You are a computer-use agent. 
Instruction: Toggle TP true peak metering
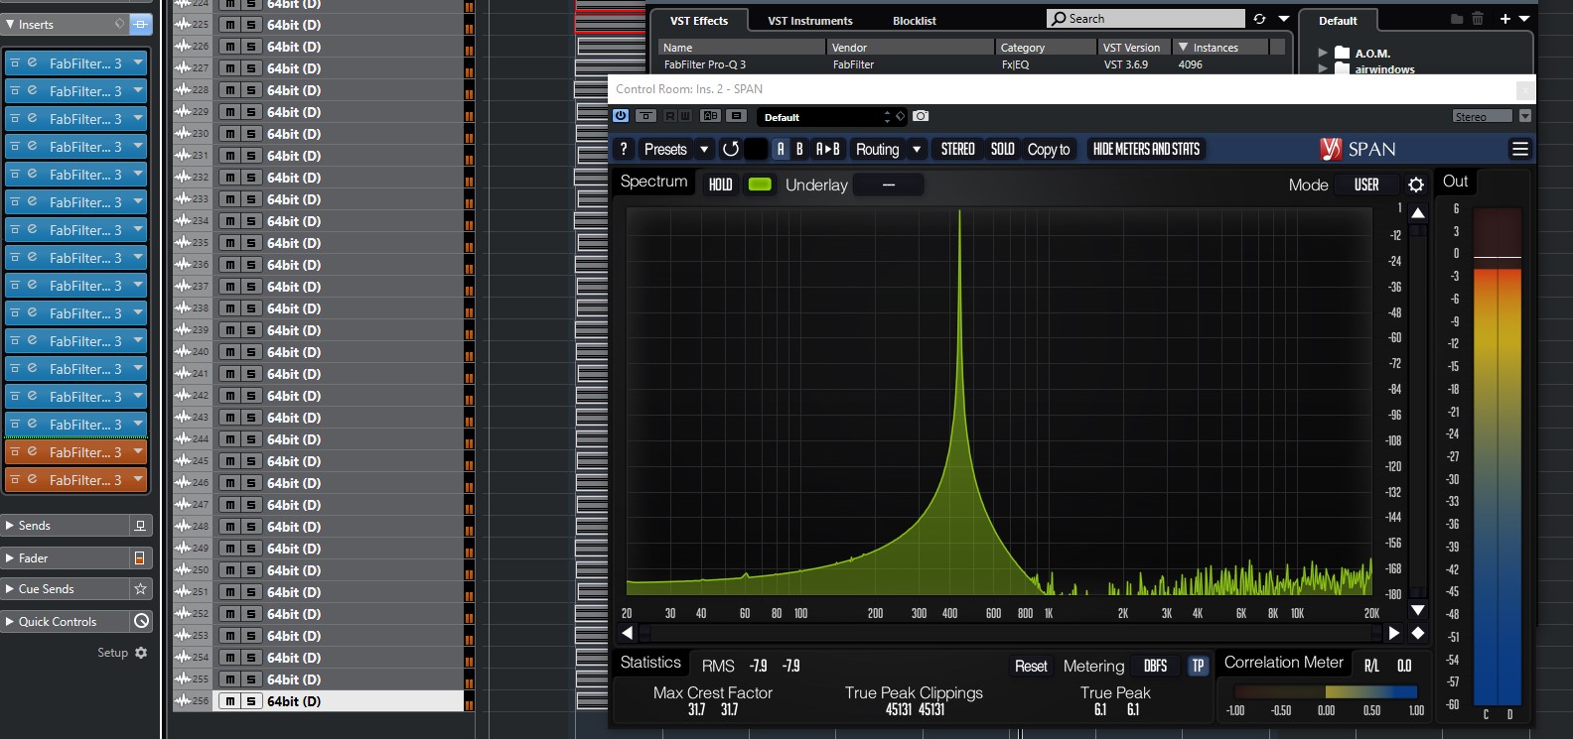click(x=1198, y=666)
